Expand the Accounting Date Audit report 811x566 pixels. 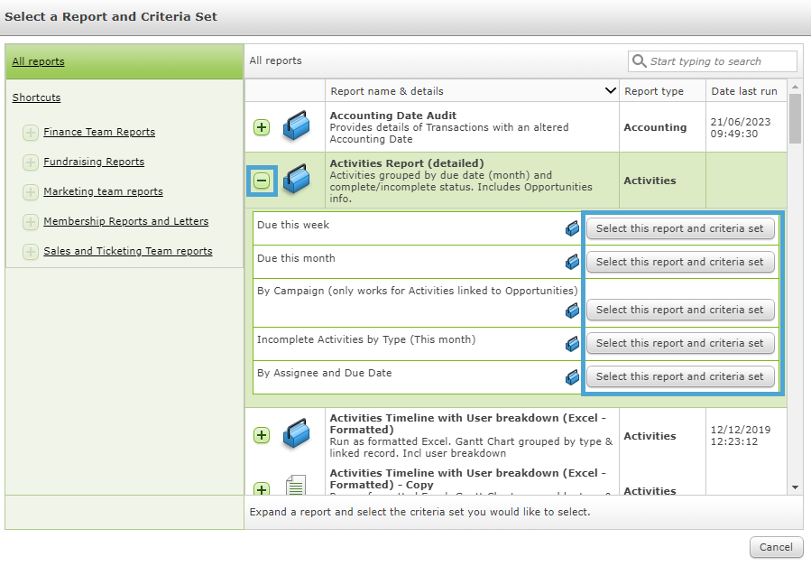[262, 127]
